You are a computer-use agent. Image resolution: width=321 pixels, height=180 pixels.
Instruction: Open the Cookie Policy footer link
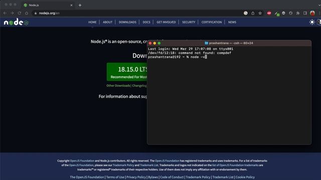coord(245,177)
